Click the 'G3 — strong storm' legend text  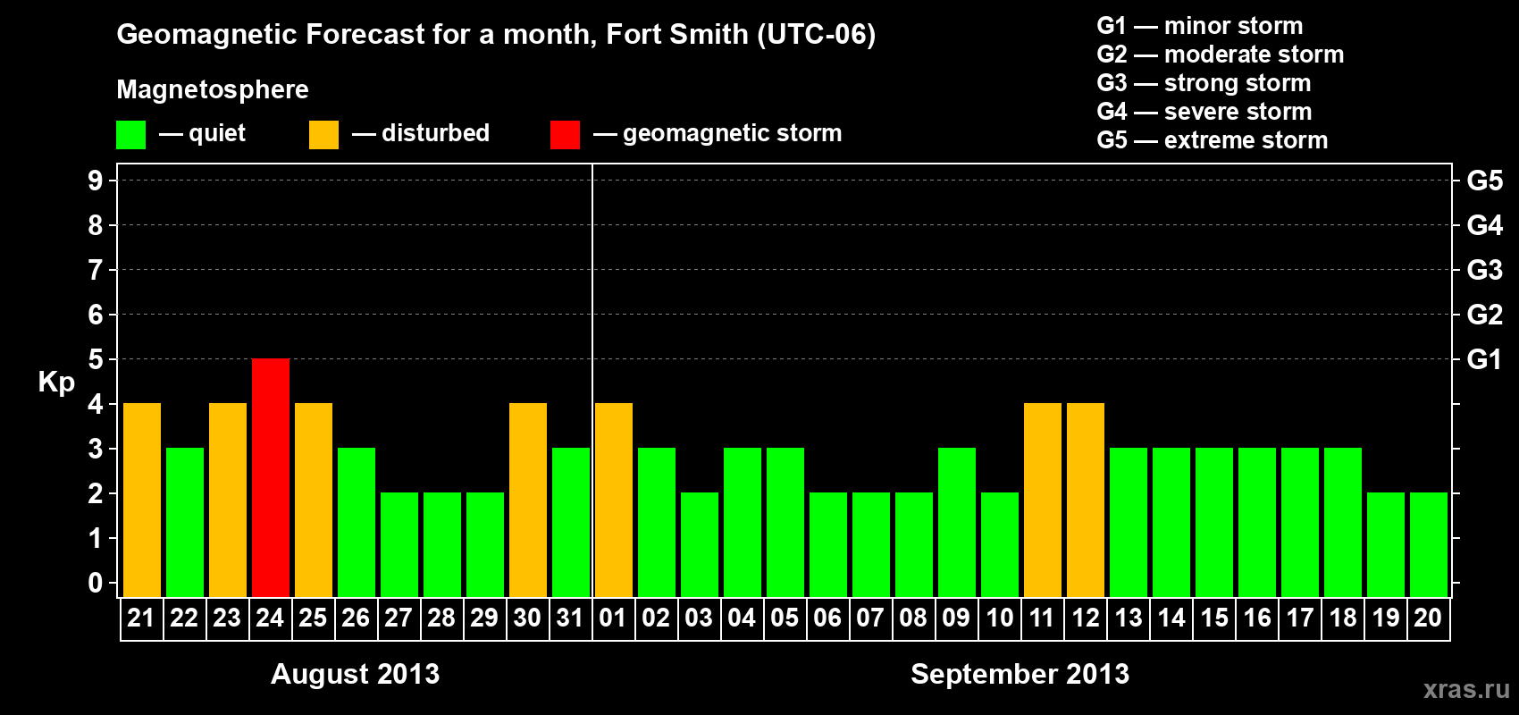[x=1204, y=83]
